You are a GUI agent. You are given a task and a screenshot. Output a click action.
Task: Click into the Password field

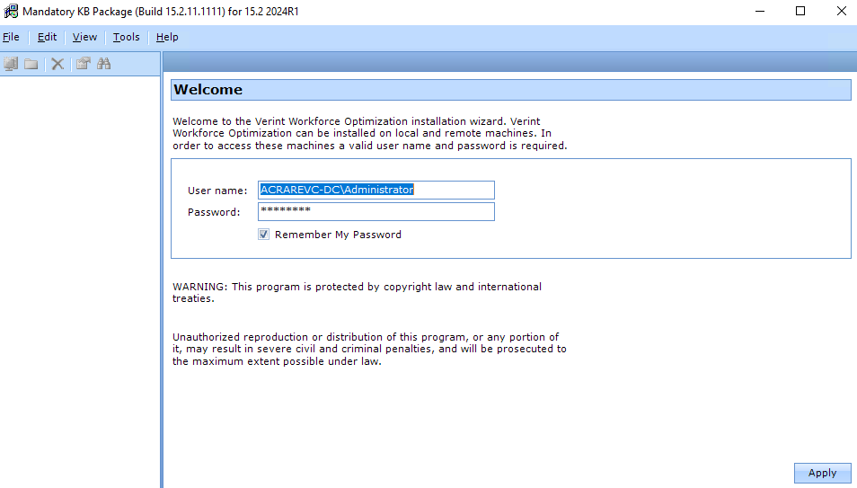click(x=375, y=212)
